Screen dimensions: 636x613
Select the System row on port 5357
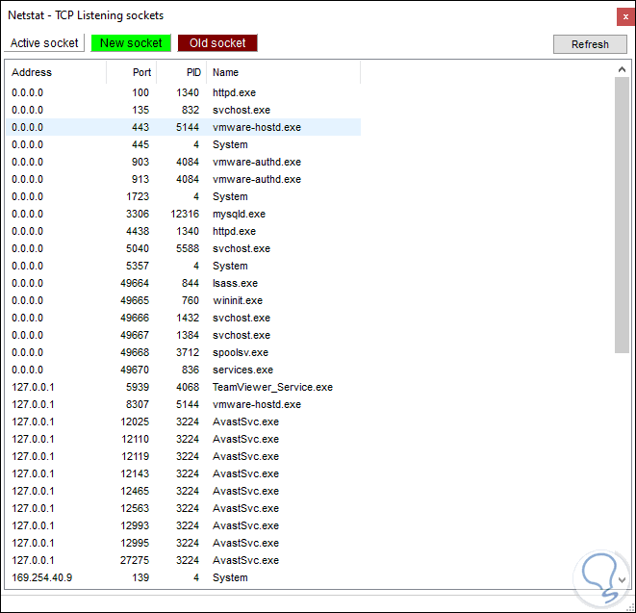[184, 266]
